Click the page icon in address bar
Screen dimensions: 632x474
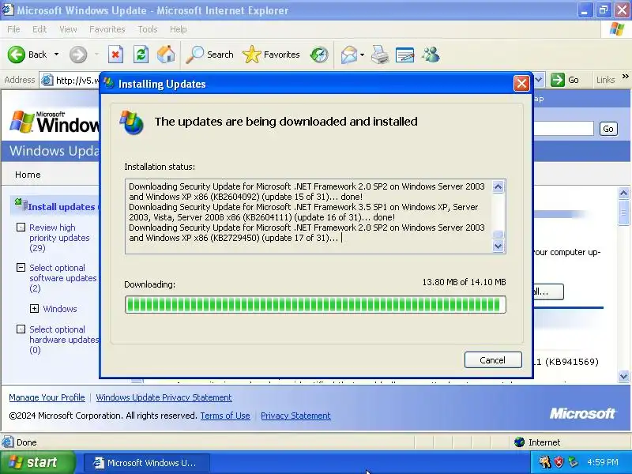coord(47,81)
